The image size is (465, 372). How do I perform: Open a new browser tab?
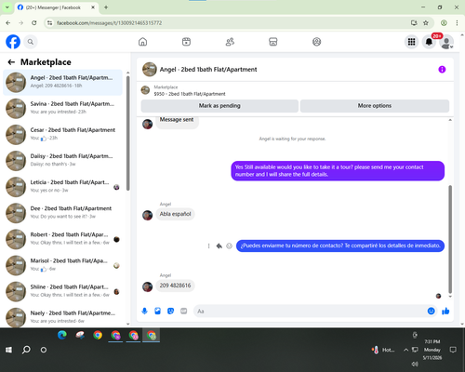click(x=106, y=7)
